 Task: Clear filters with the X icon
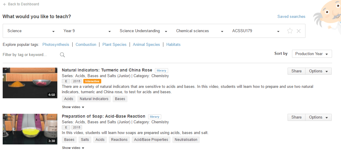click(x=298, y=31)
